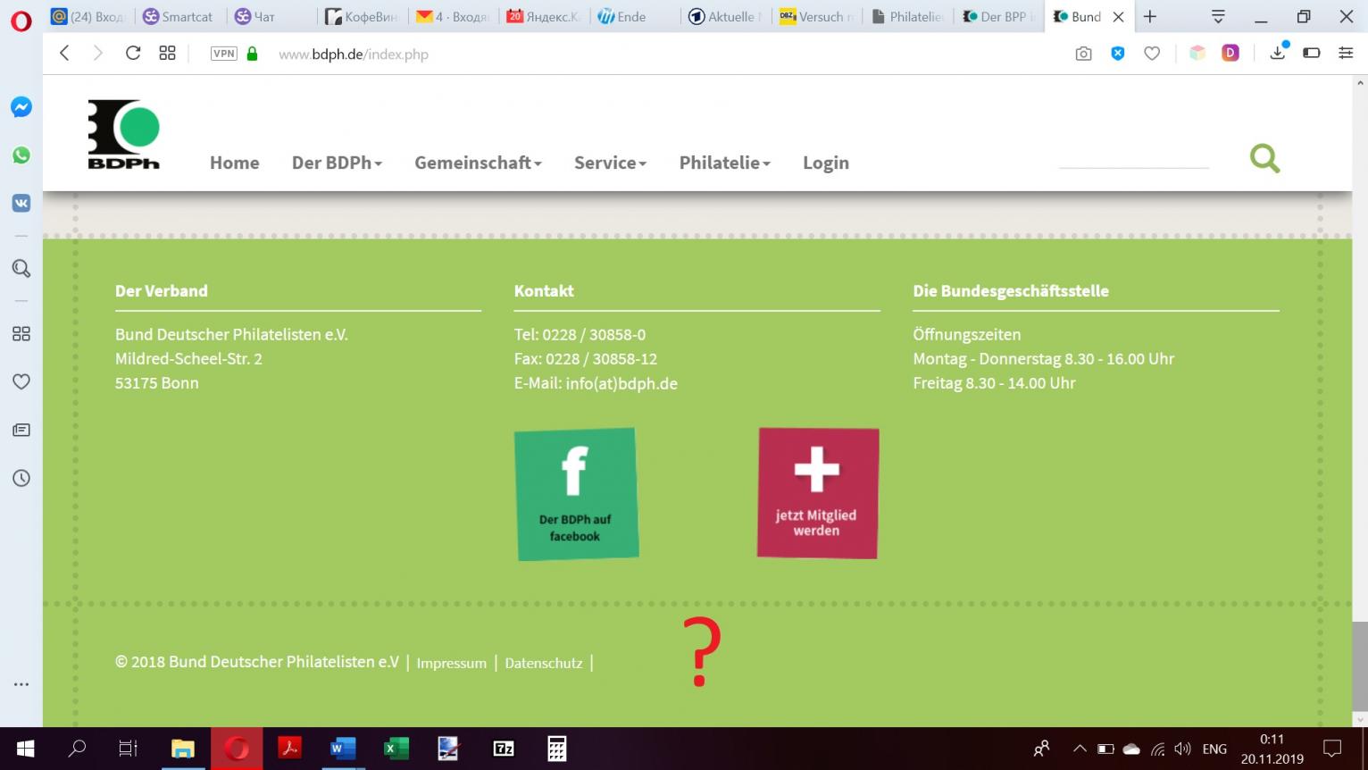Switch to the Der BPP tab

click(997, 17)
